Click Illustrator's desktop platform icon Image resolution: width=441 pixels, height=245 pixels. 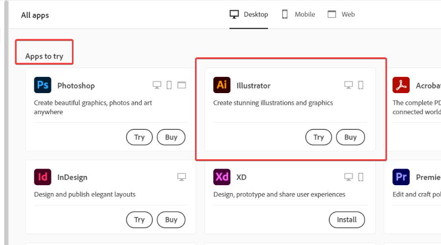348,85
